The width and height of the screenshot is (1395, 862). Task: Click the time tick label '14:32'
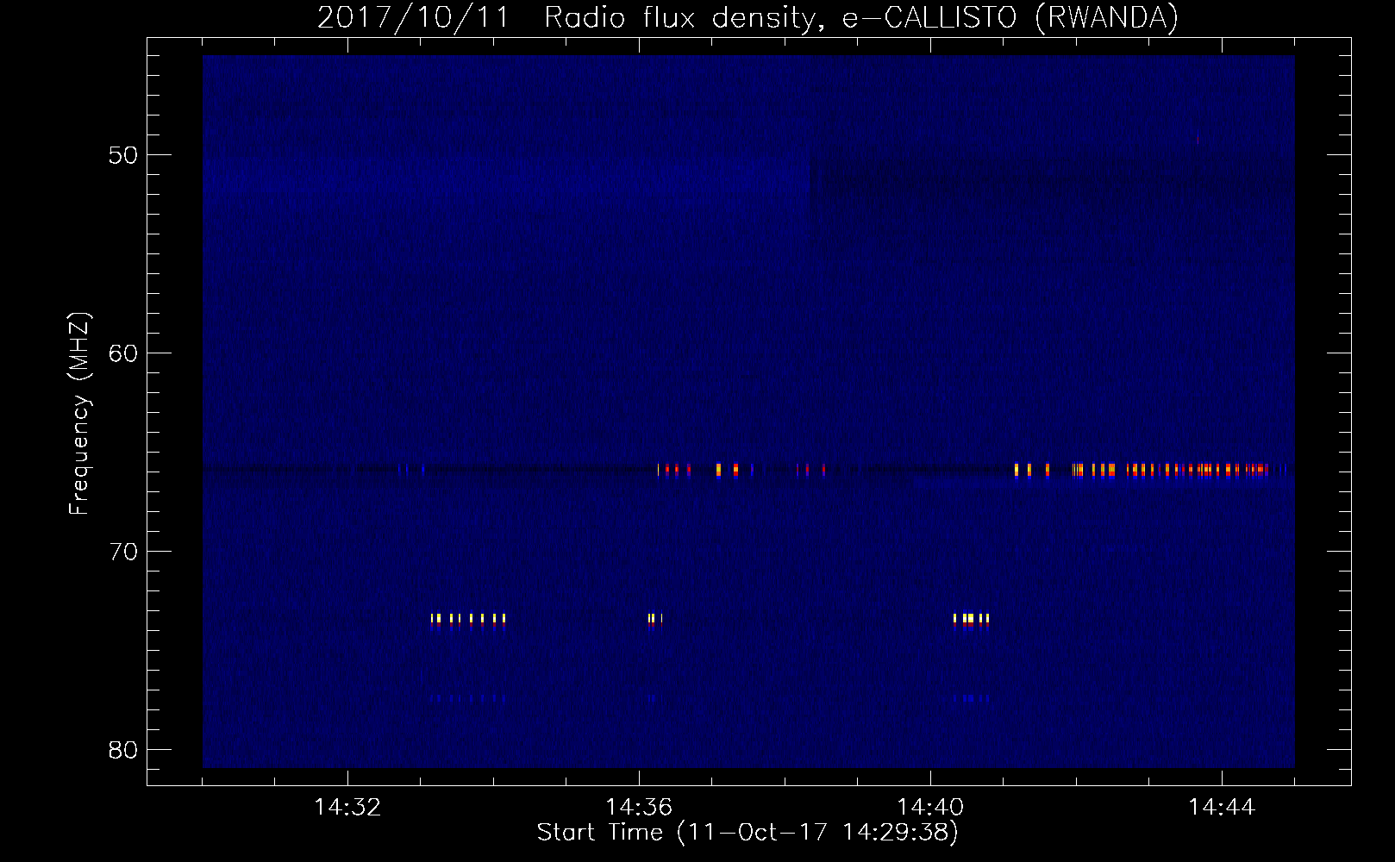point(347,808)
